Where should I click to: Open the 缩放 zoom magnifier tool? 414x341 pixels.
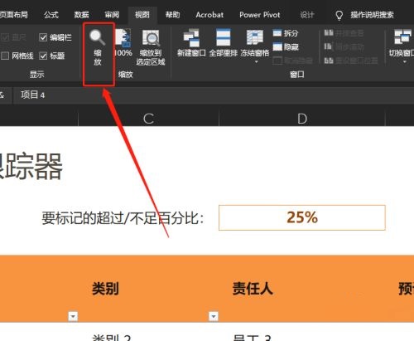pos(98,47)
